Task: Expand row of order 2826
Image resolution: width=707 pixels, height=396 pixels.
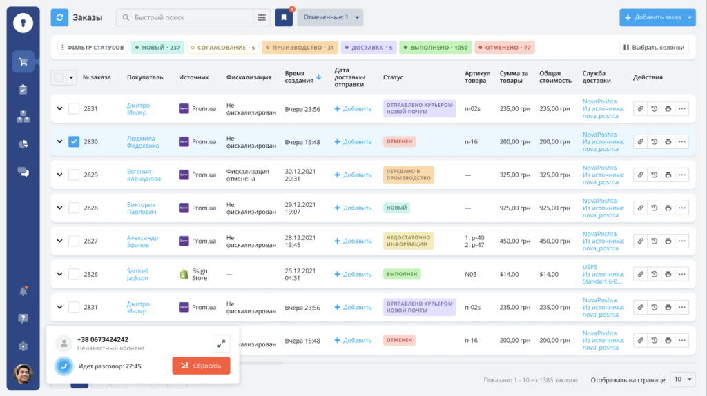Action: coord(59,274)
